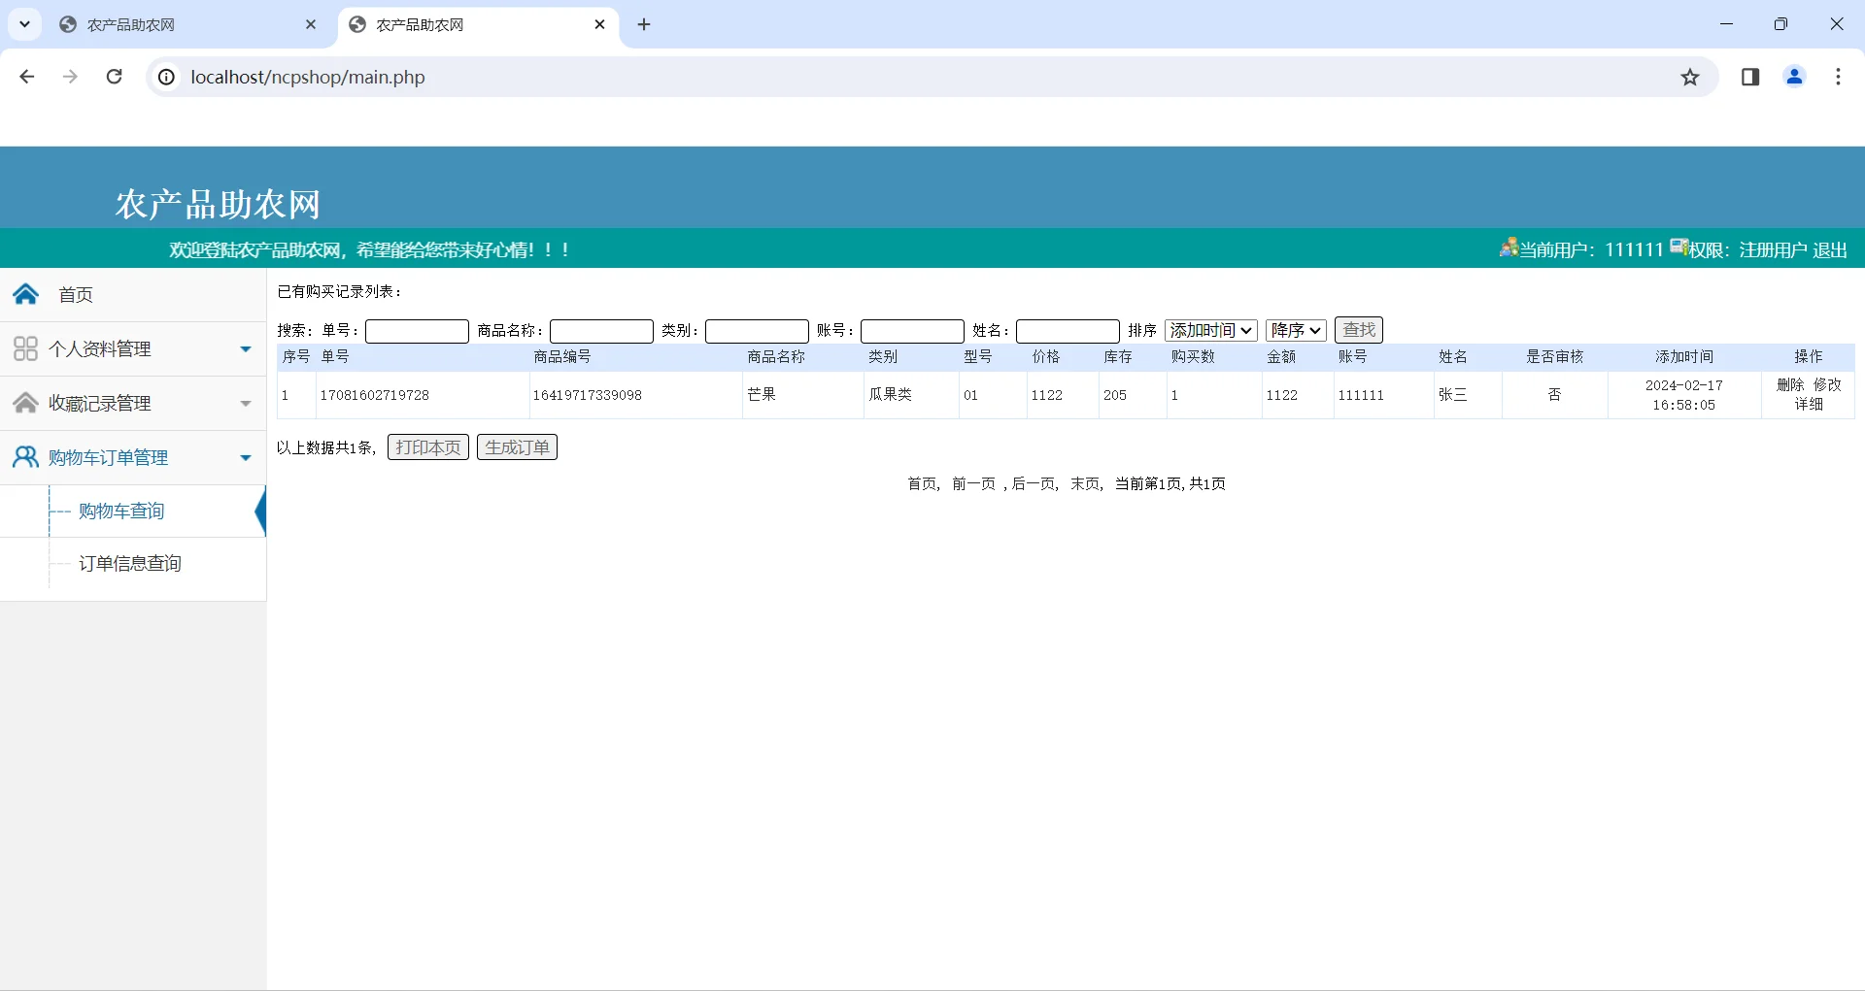Open the 降序 order dropdown

1296,330
